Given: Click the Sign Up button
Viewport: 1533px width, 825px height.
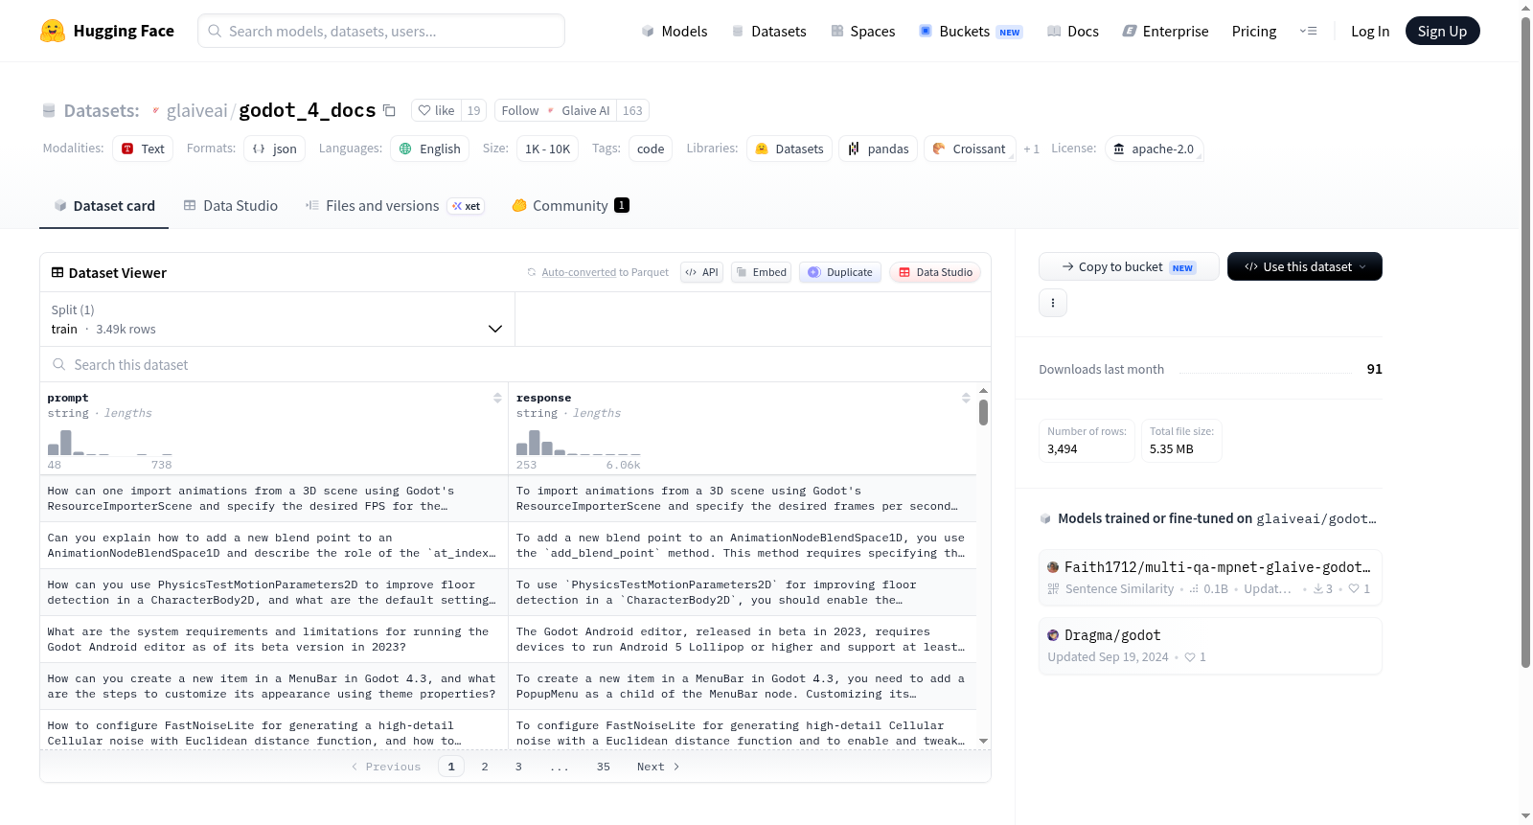Looking at the screenshot, I should (x=1442, y=31).
